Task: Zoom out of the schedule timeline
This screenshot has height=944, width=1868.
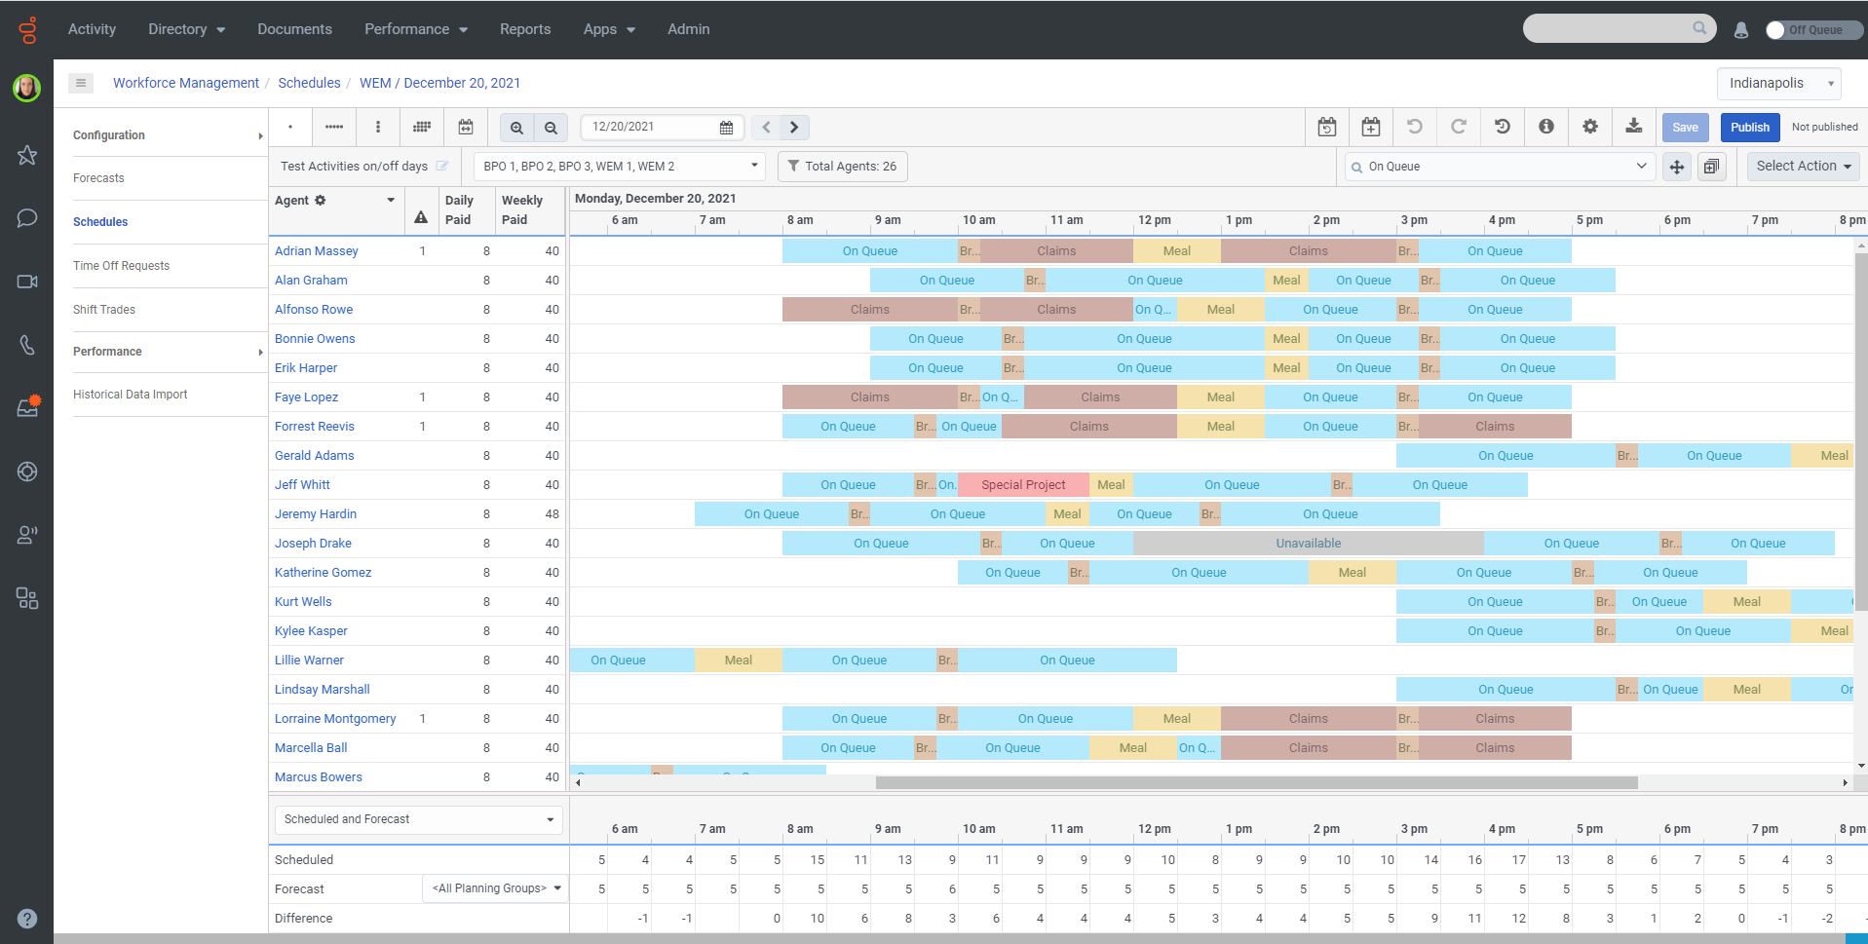Action: pyautogui.click(x=551, y=127)
